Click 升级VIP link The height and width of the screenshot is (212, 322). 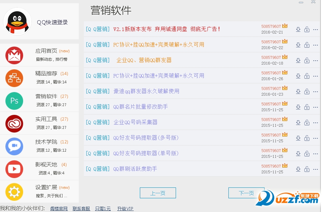point(125,209)
